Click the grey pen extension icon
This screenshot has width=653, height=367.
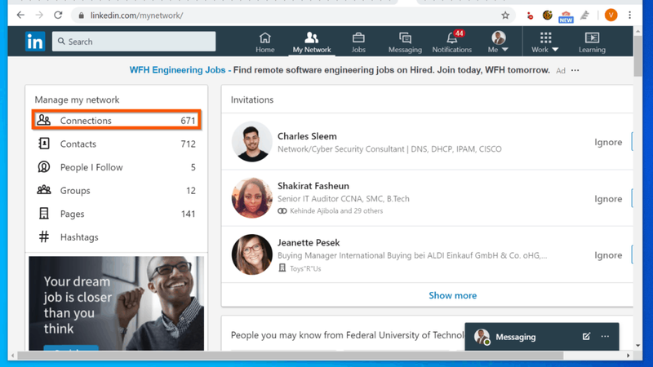[584, 15]
